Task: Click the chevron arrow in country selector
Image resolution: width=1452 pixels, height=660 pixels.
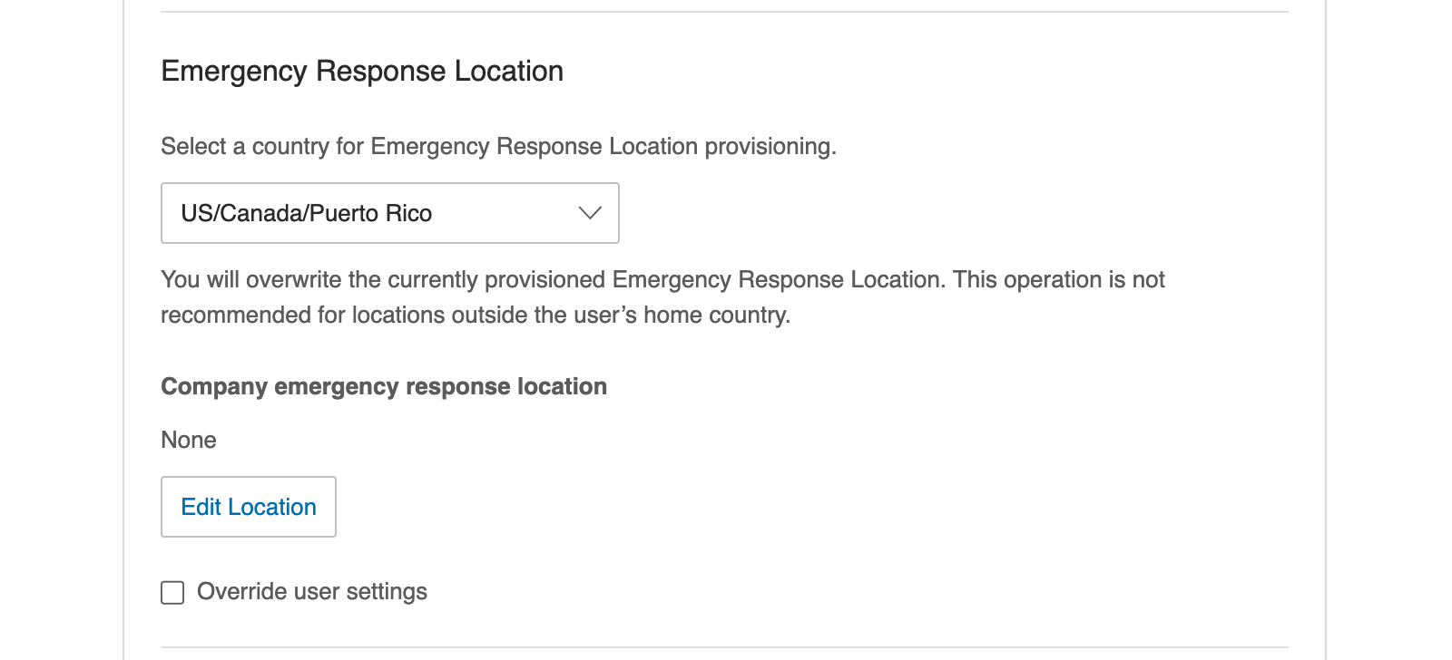Action: 590,213
